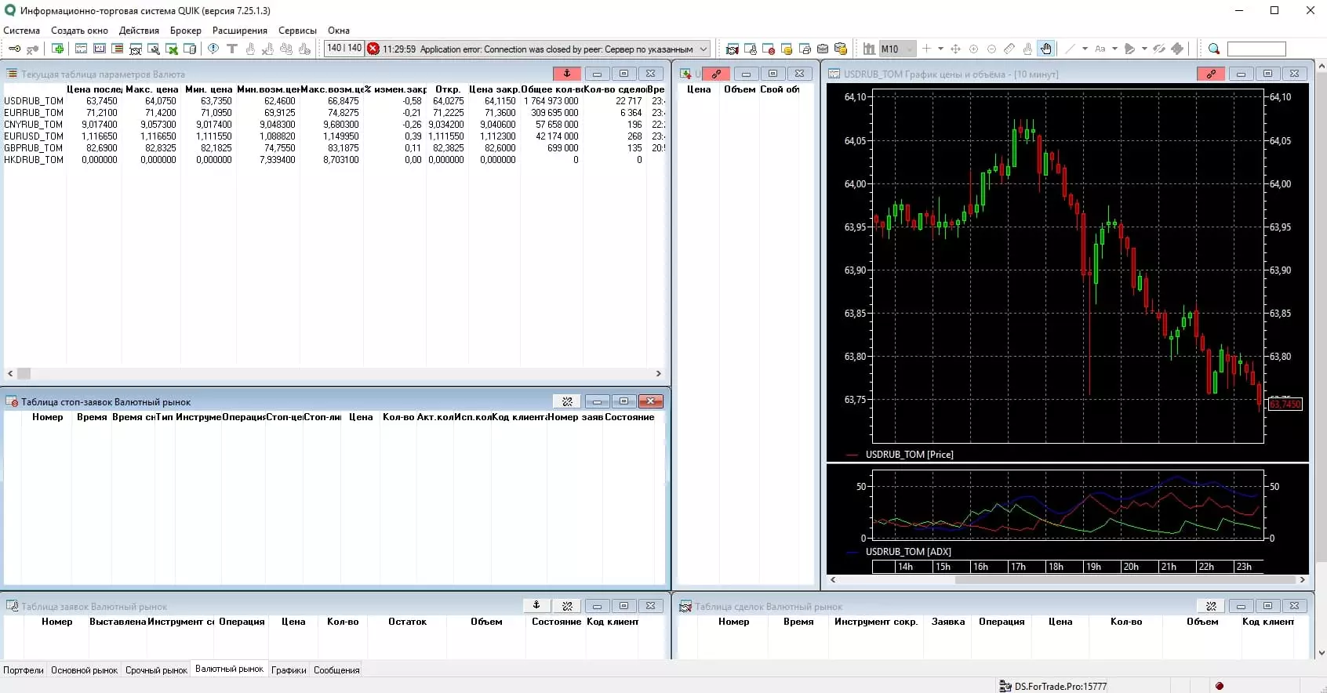Image resolution: width=1327 pixels, height=693 pixels.
Task: Select the CNYRUB_TOM row
Action: click(x=334, y=125)
